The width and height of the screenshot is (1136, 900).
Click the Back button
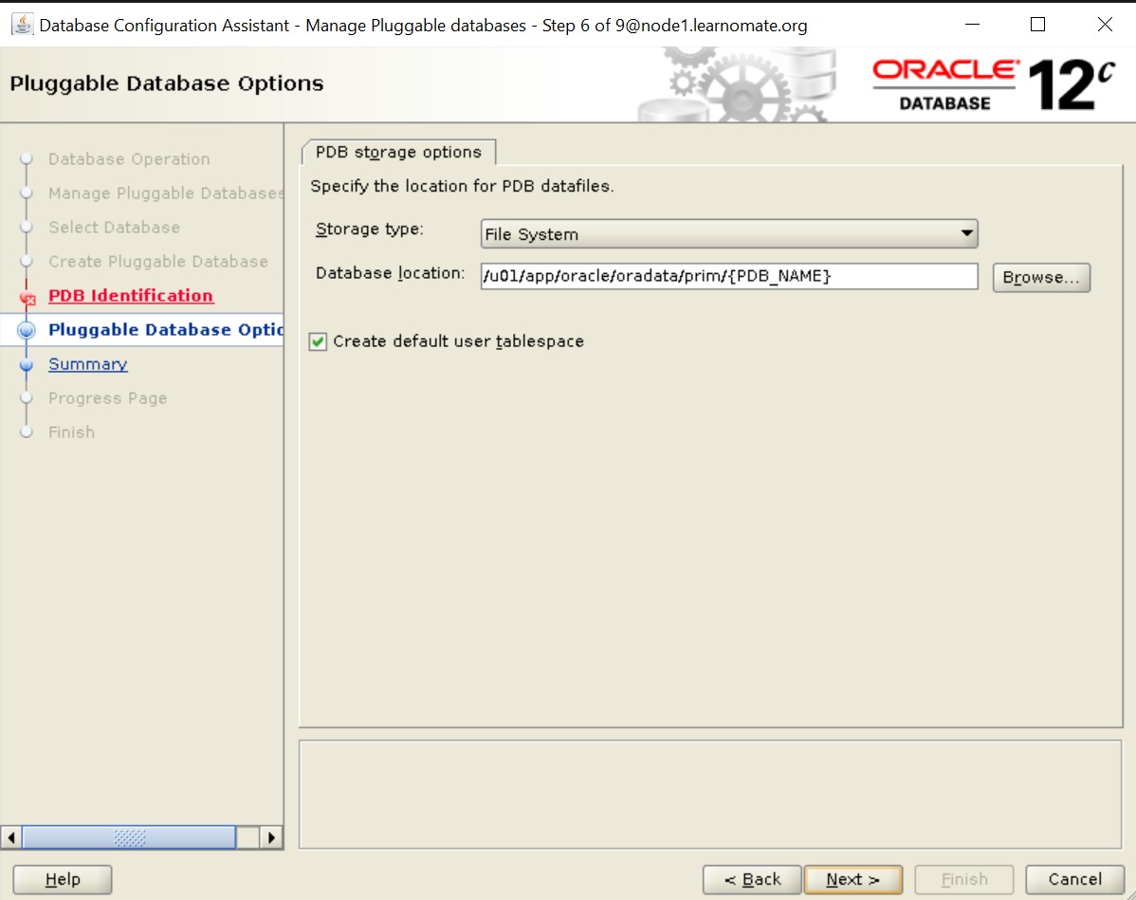[x=752, y=879]
